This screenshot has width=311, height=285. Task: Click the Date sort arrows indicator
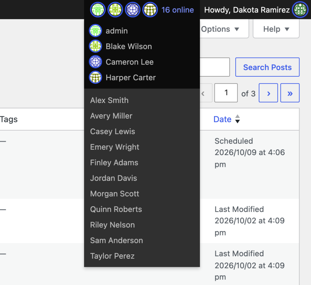(238, 119)
